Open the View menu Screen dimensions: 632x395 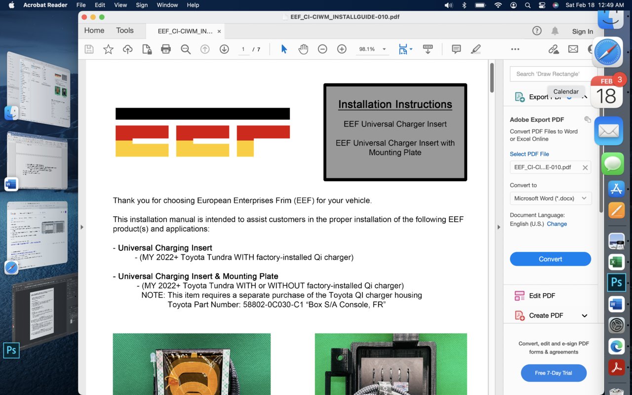[x=120, y=5]
